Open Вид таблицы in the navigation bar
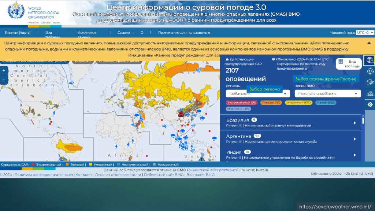 [x=52, y=34]
